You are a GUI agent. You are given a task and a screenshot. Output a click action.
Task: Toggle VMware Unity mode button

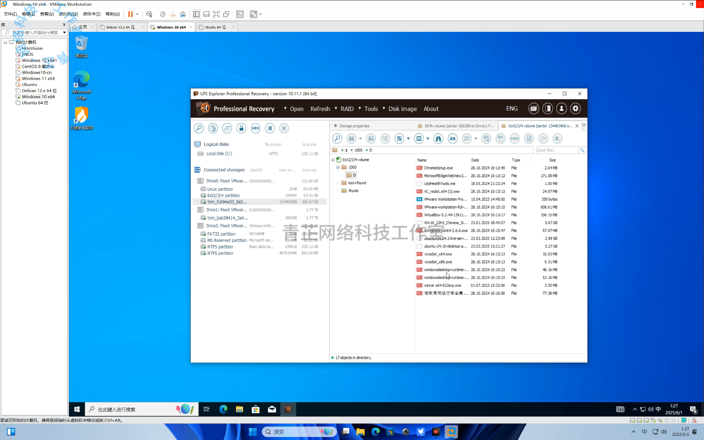pos(226,14)
